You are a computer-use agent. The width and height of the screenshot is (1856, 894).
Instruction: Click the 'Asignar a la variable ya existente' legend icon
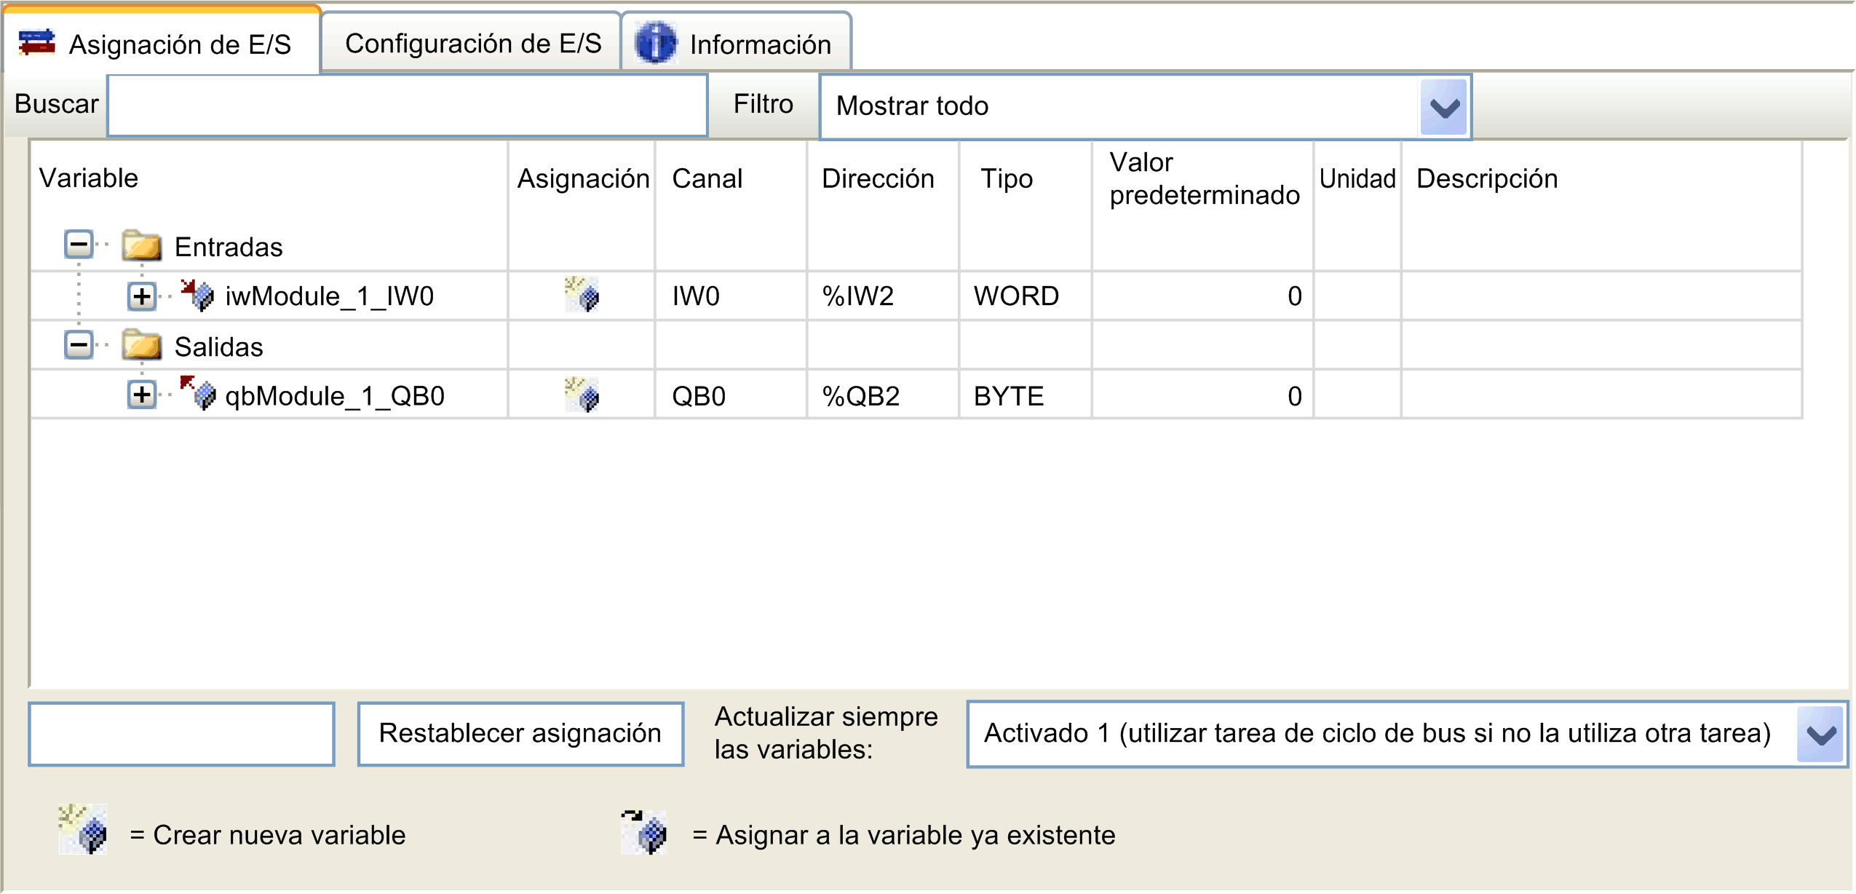644,832
